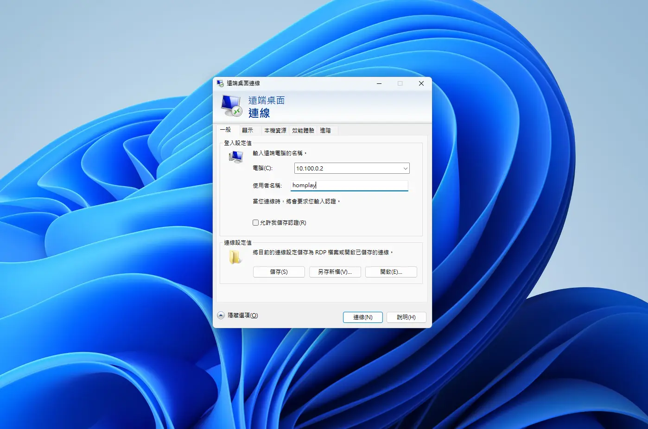648x429 pixels.
Task: Close the 遠端桌面連線 dialog
Action: pos(421,83)
